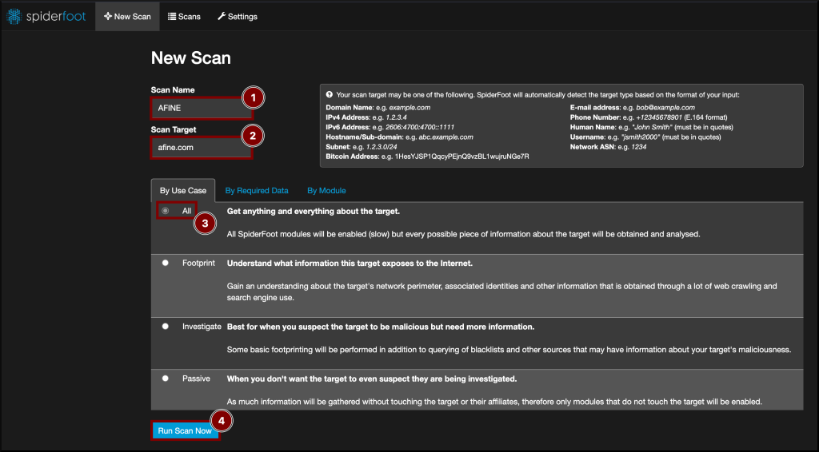This screenshot has height=452, width=819.
Task: Open the Settings menu item
Action: (238, 17)
